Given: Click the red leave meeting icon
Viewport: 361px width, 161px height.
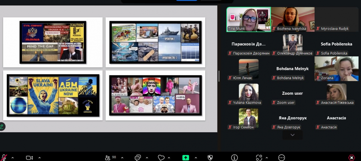Looking at the screenshot, I should coord(351,158).
